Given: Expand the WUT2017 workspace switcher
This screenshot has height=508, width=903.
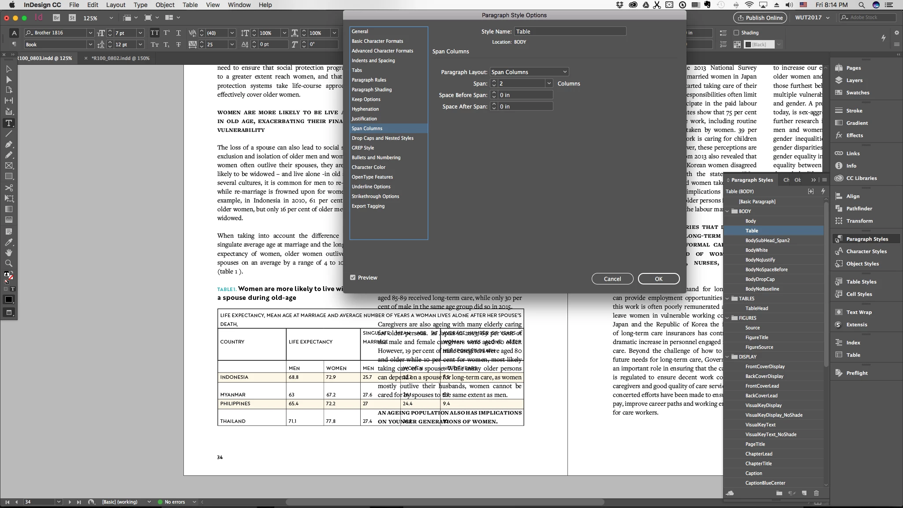Looking at the screenshot, I should 812,18.
